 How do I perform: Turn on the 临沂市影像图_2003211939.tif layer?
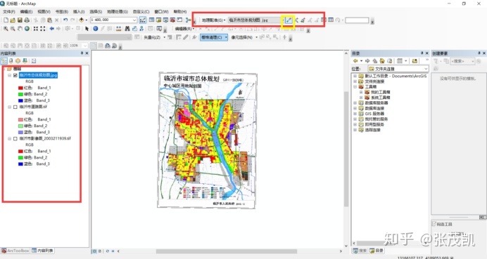(15, 138)
